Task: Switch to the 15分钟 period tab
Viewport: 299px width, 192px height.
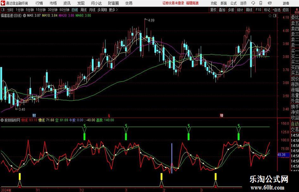Action: click(x=40, y=10)
